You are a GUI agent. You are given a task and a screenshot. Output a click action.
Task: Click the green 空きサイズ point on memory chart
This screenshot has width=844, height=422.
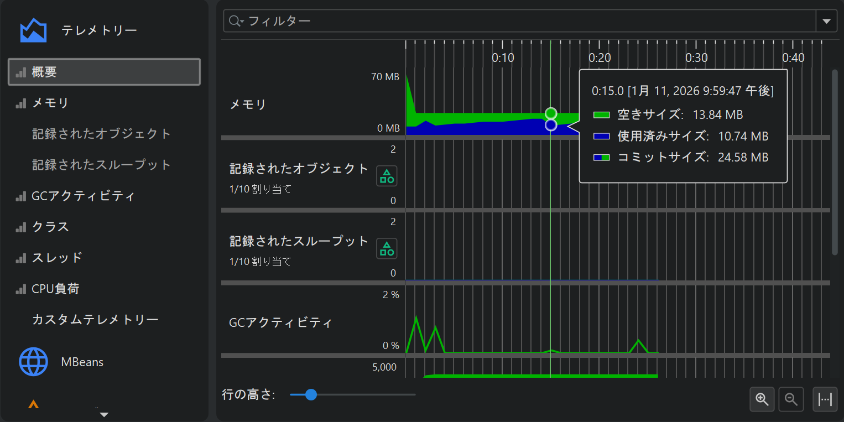click(x=550, y=113)
